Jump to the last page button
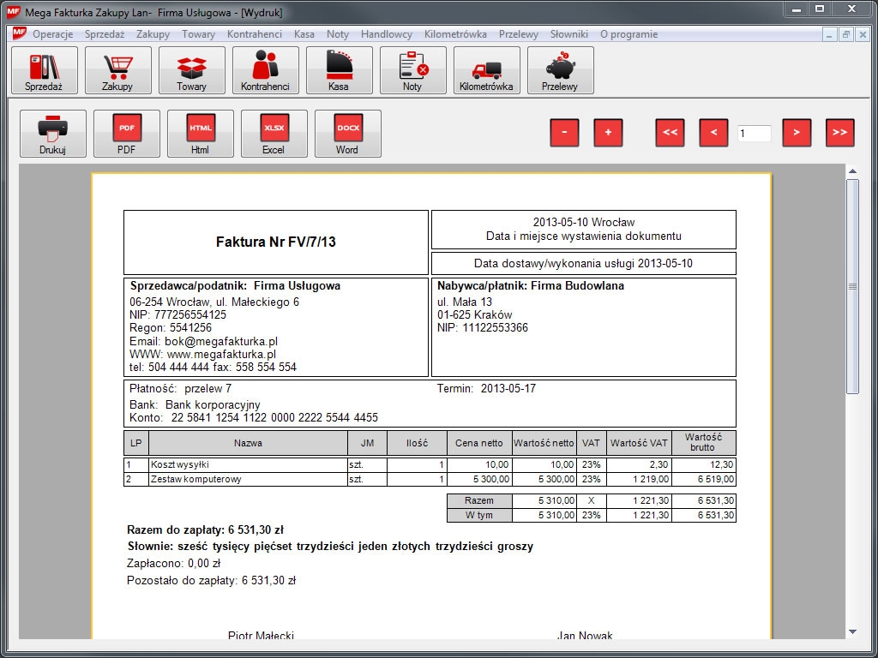Image resolution: width=878 pixels, height=658 pixels. click(x=840, y=133)
